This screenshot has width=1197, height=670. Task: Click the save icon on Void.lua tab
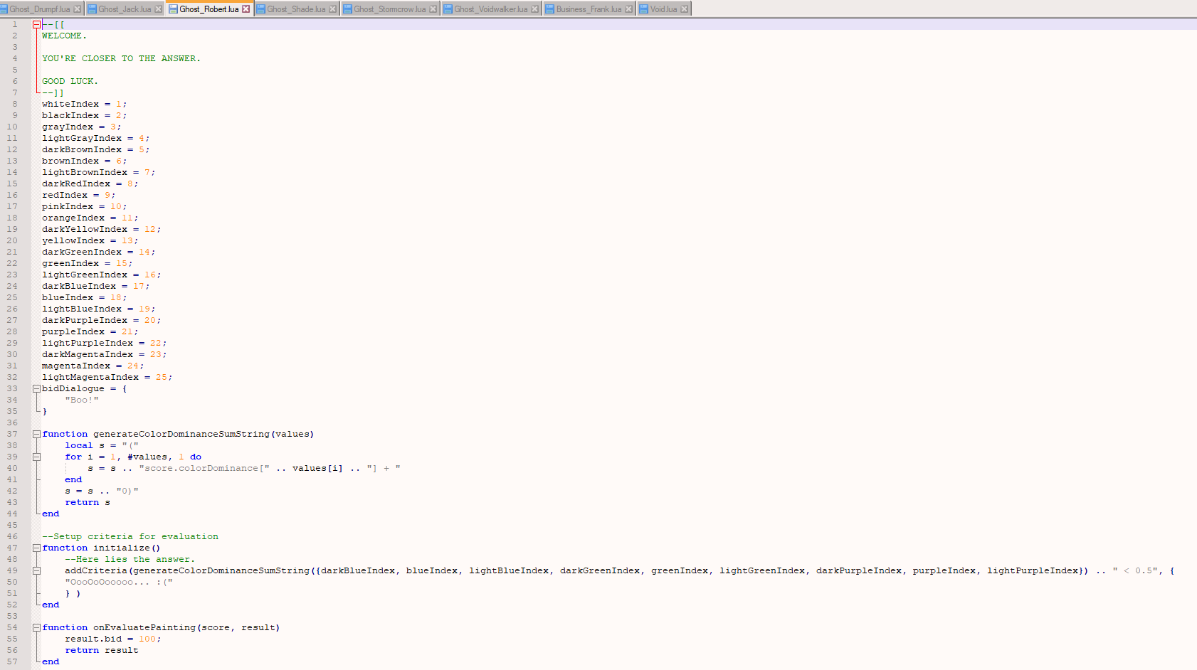643,9
